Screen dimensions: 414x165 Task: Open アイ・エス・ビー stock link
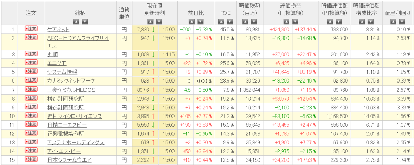point(65,151)
